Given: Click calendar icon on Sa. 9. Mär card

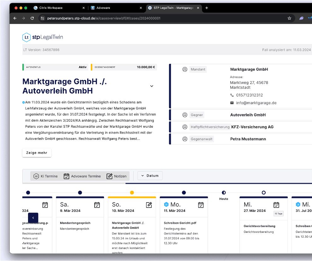Looking at the screenshot, I should pyautogui.click(x=97, y=205).
